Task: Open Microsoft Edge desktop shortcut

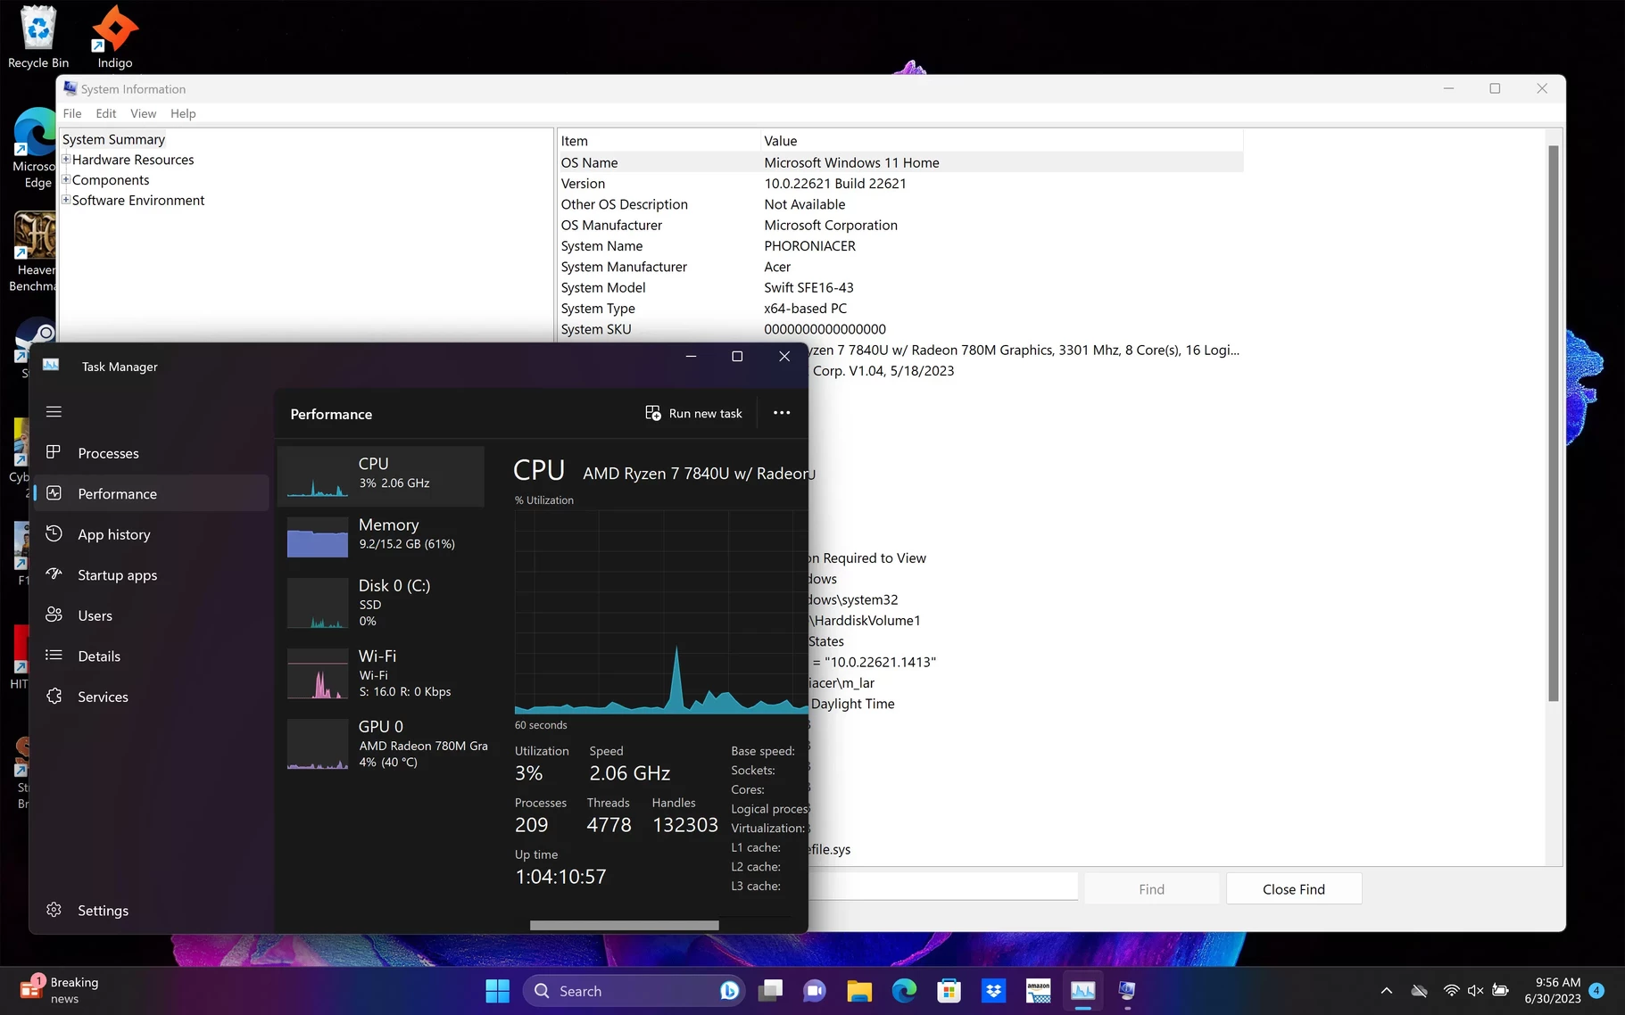Action: 36,148
